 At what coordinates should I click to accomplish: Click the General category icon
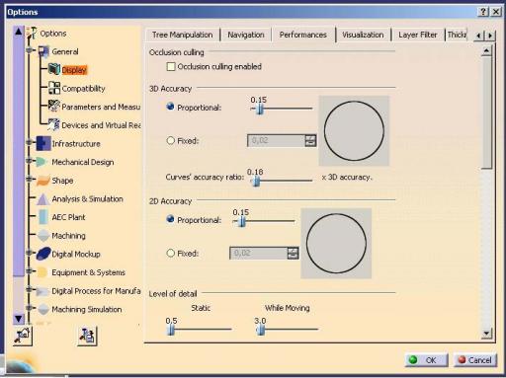pos(43,51)
